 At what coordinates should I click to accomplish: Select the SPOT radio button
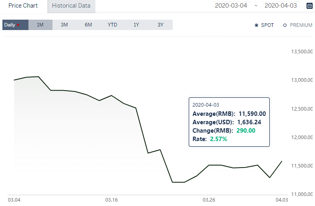click(256, 25)
